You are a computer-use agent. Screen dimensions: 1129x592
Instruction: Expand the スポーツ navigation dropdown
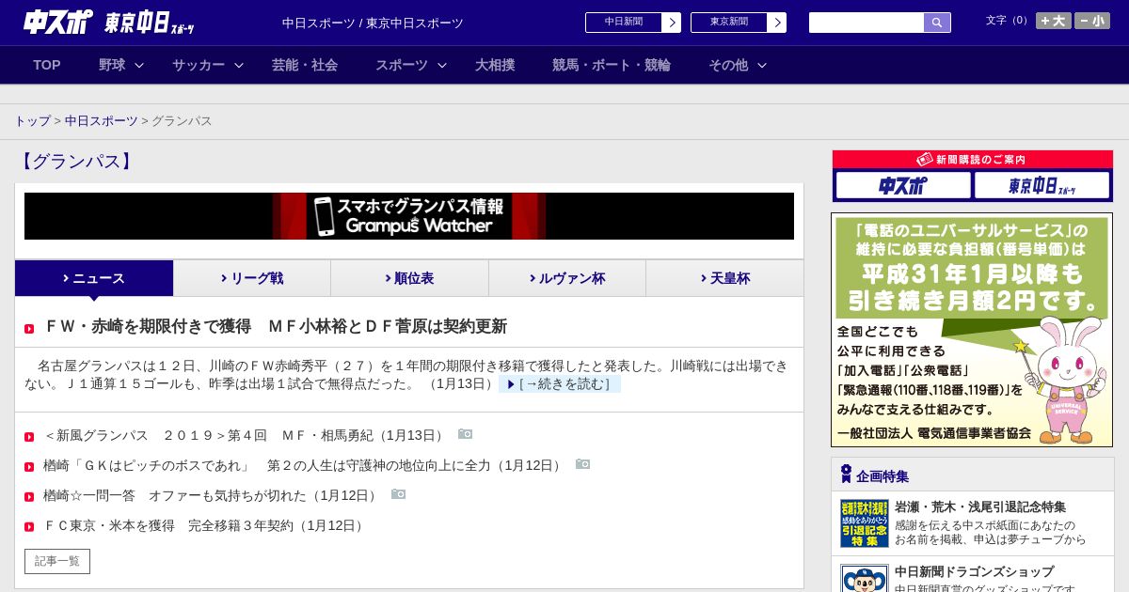[411, 65]
